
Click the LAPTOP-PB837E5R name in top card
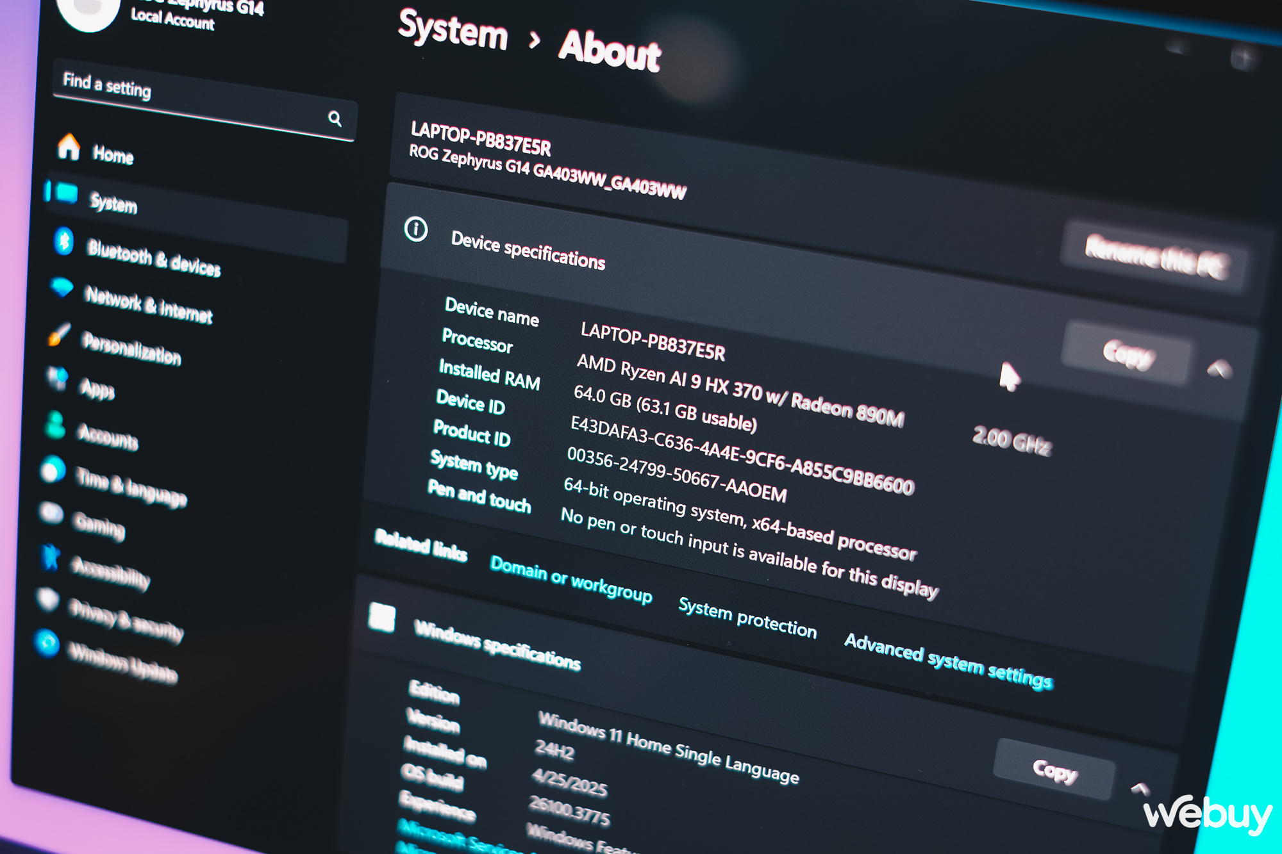(481, 138)
